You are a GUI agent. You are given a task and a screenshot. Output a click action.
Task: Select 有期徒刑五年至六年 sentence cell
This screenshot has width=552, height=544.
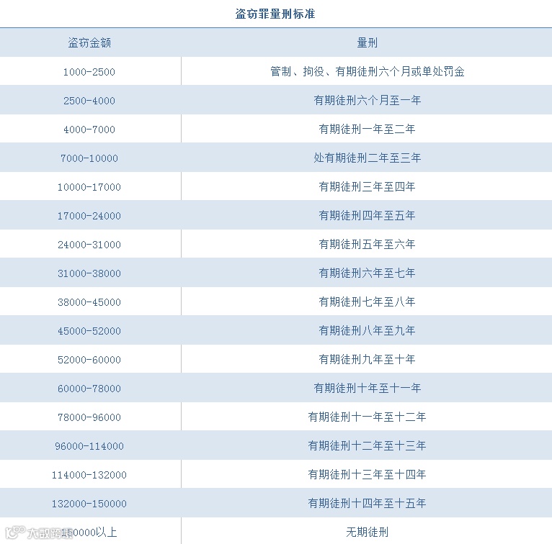tap(368, 245)
